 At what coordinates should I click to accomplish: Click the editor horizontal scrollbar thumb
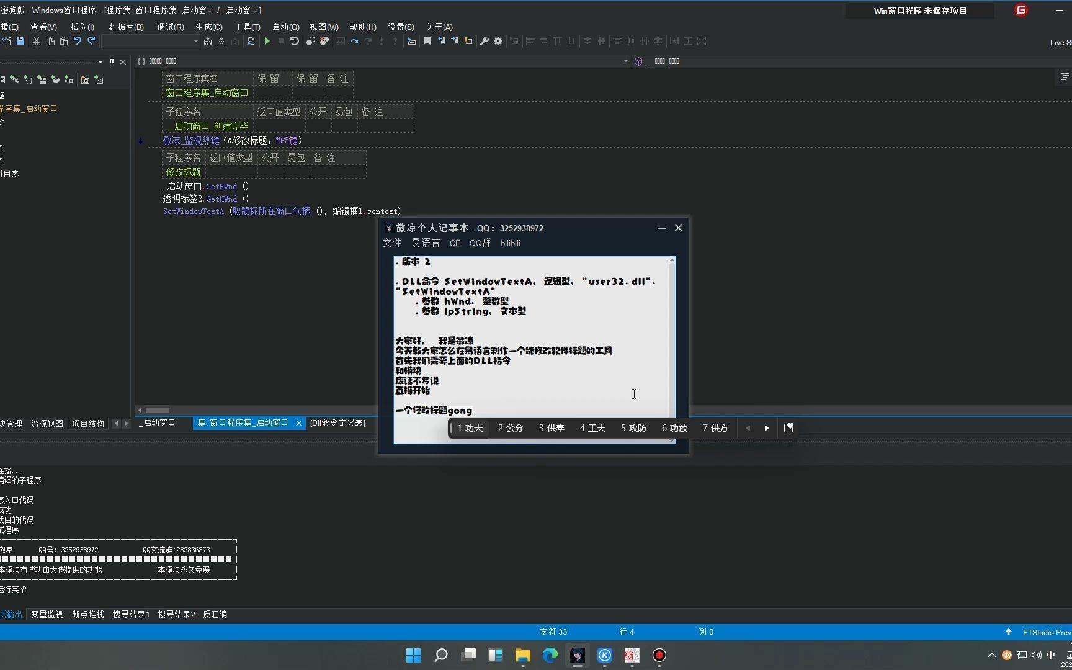158,410
